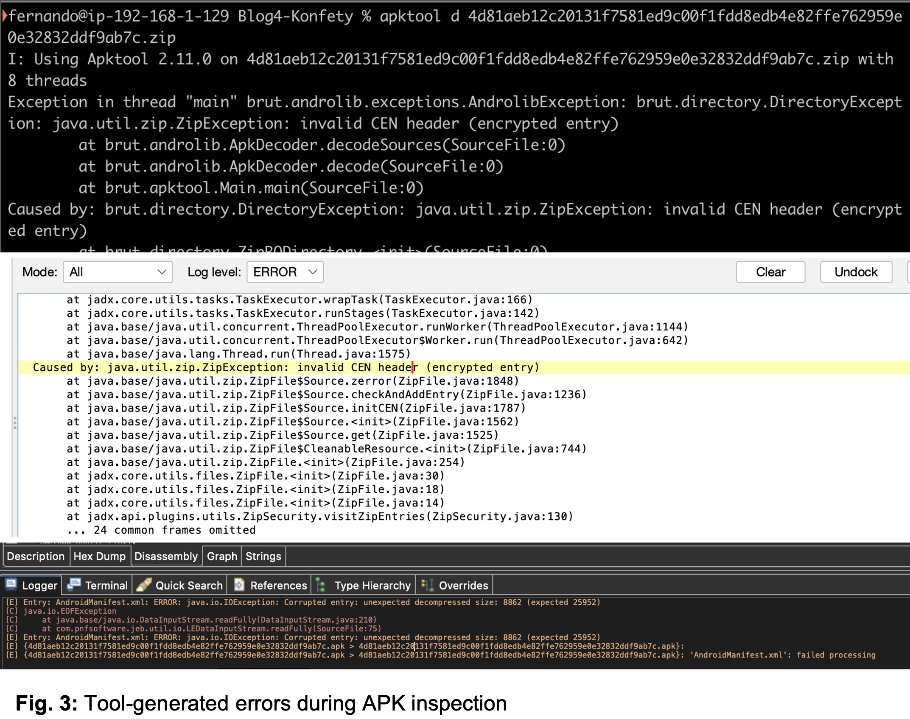Click the panel splitter handle left of log
The height and width of the screenshot is (719, 910).
point(15,422)
